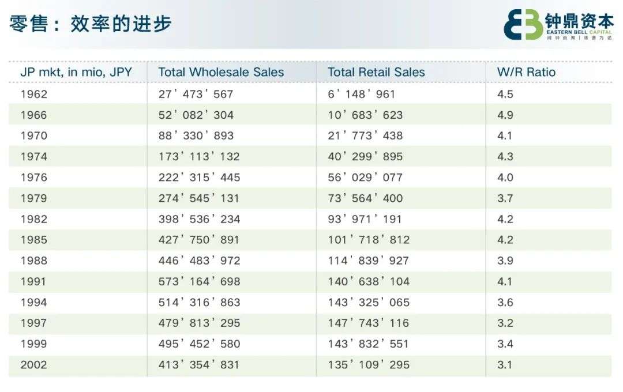The image size is (623, 392).
Task: Select the 1997 retail value 147'743'116
Action: tap(368, 323)
